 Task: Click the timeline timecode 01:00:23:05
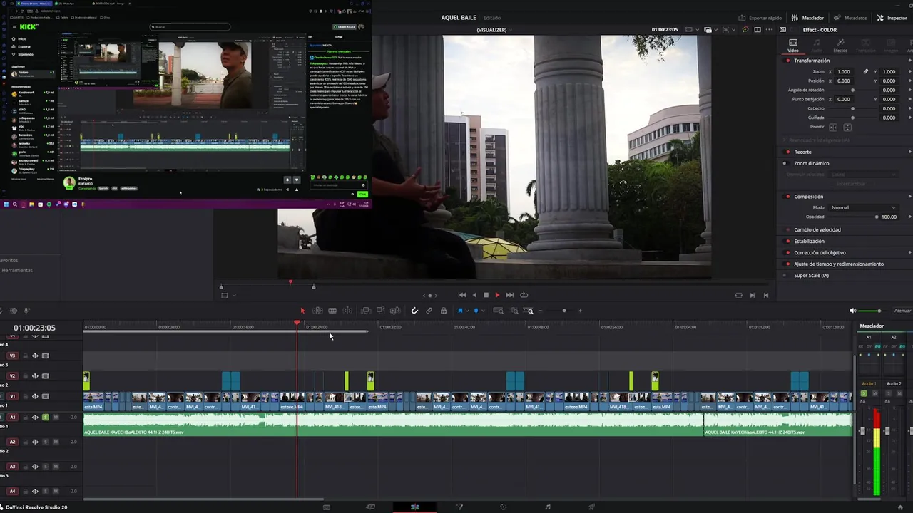click(34, 328)
